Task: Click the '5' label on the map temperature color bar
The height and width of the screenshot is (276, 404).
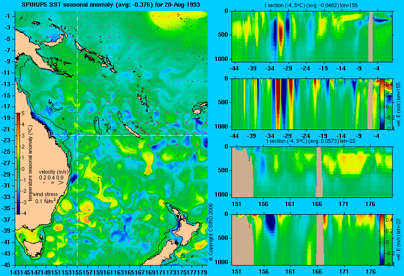Action: (x=23, y=113)
